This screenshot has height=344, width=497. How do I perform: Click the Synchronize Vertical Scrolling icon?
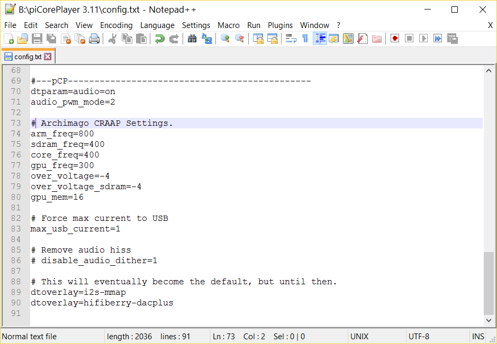[x=258, y=39]
